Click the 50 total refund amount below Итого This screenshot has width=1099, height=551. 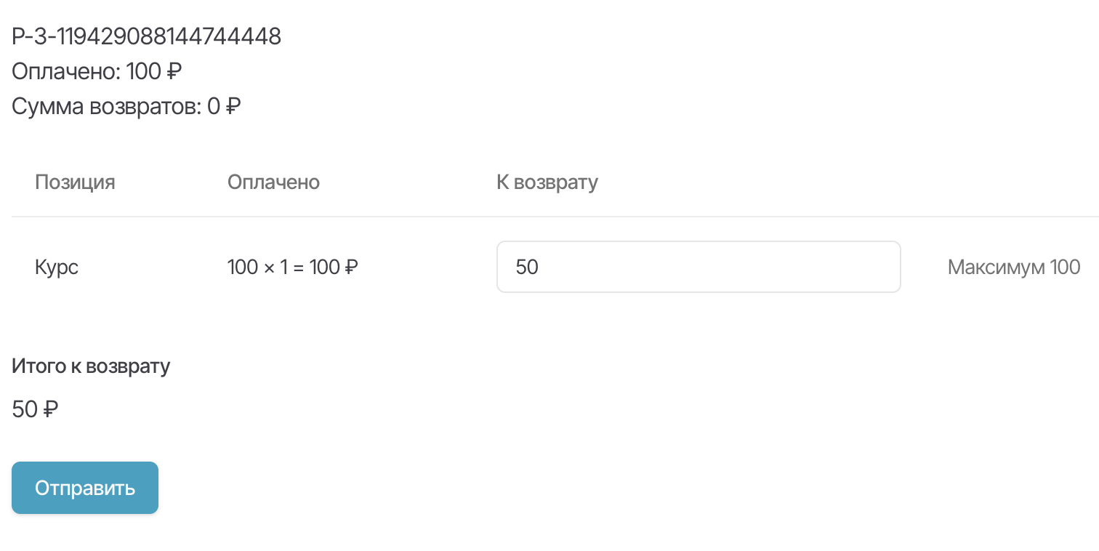[25, 410]
